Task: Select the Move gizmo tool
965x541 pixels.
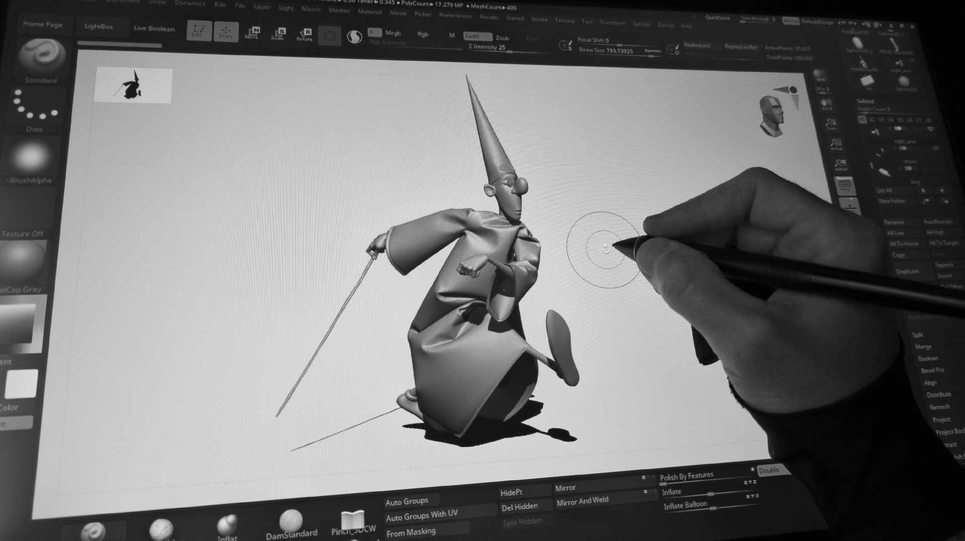Action: [x=252, y=33]
